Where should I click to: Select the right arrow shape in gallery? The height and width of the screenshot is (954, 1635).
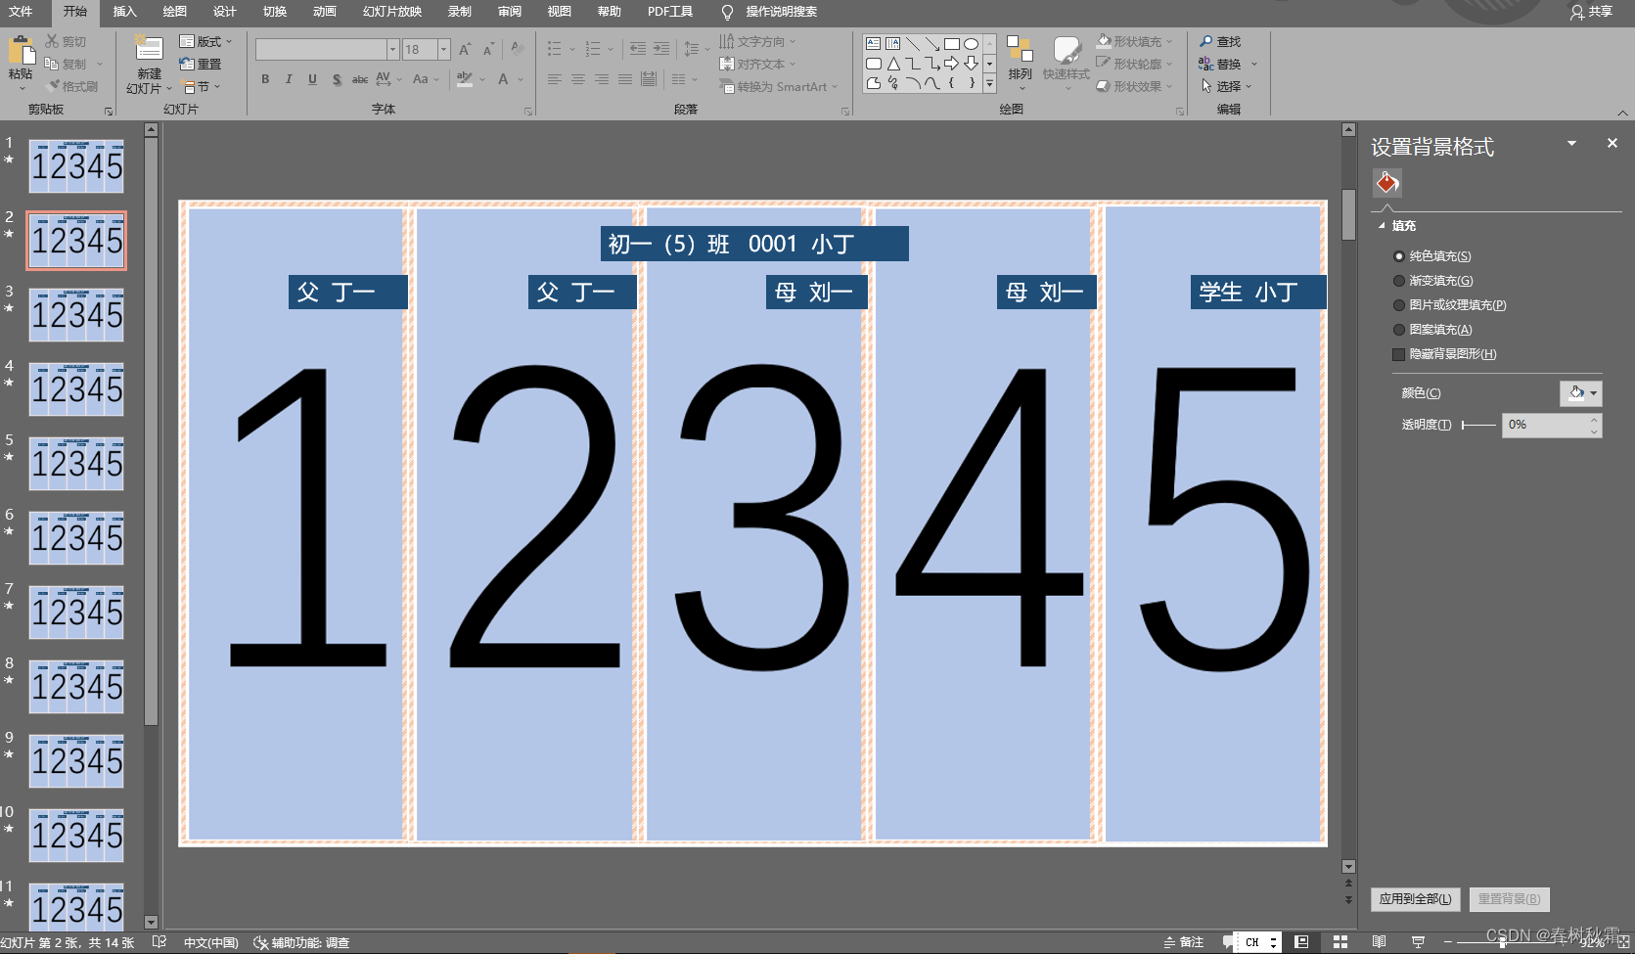coord(951,64)
